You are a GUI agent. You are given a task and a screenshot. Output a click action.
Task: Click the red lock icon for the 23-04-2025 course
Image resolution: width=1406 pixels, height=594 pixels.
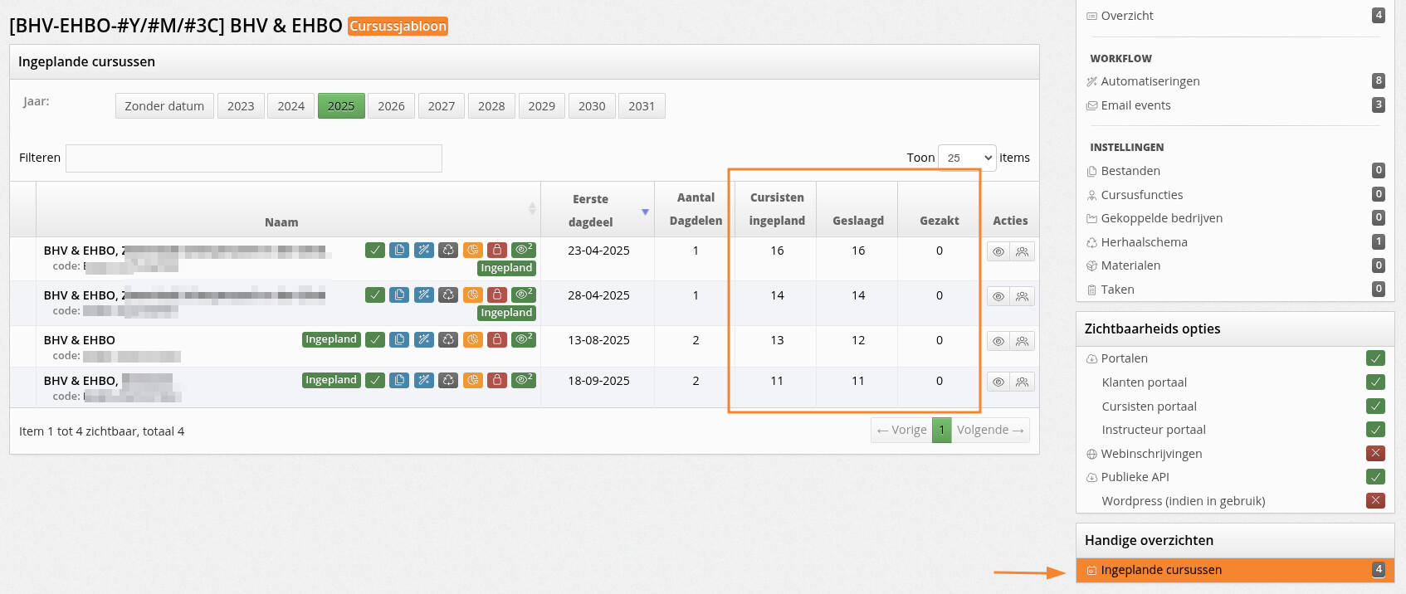point(497,250)
